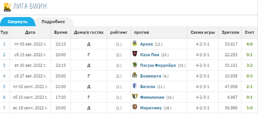258x114 pixels.
Task: Open the Арока team link
Action: point(147,44)
